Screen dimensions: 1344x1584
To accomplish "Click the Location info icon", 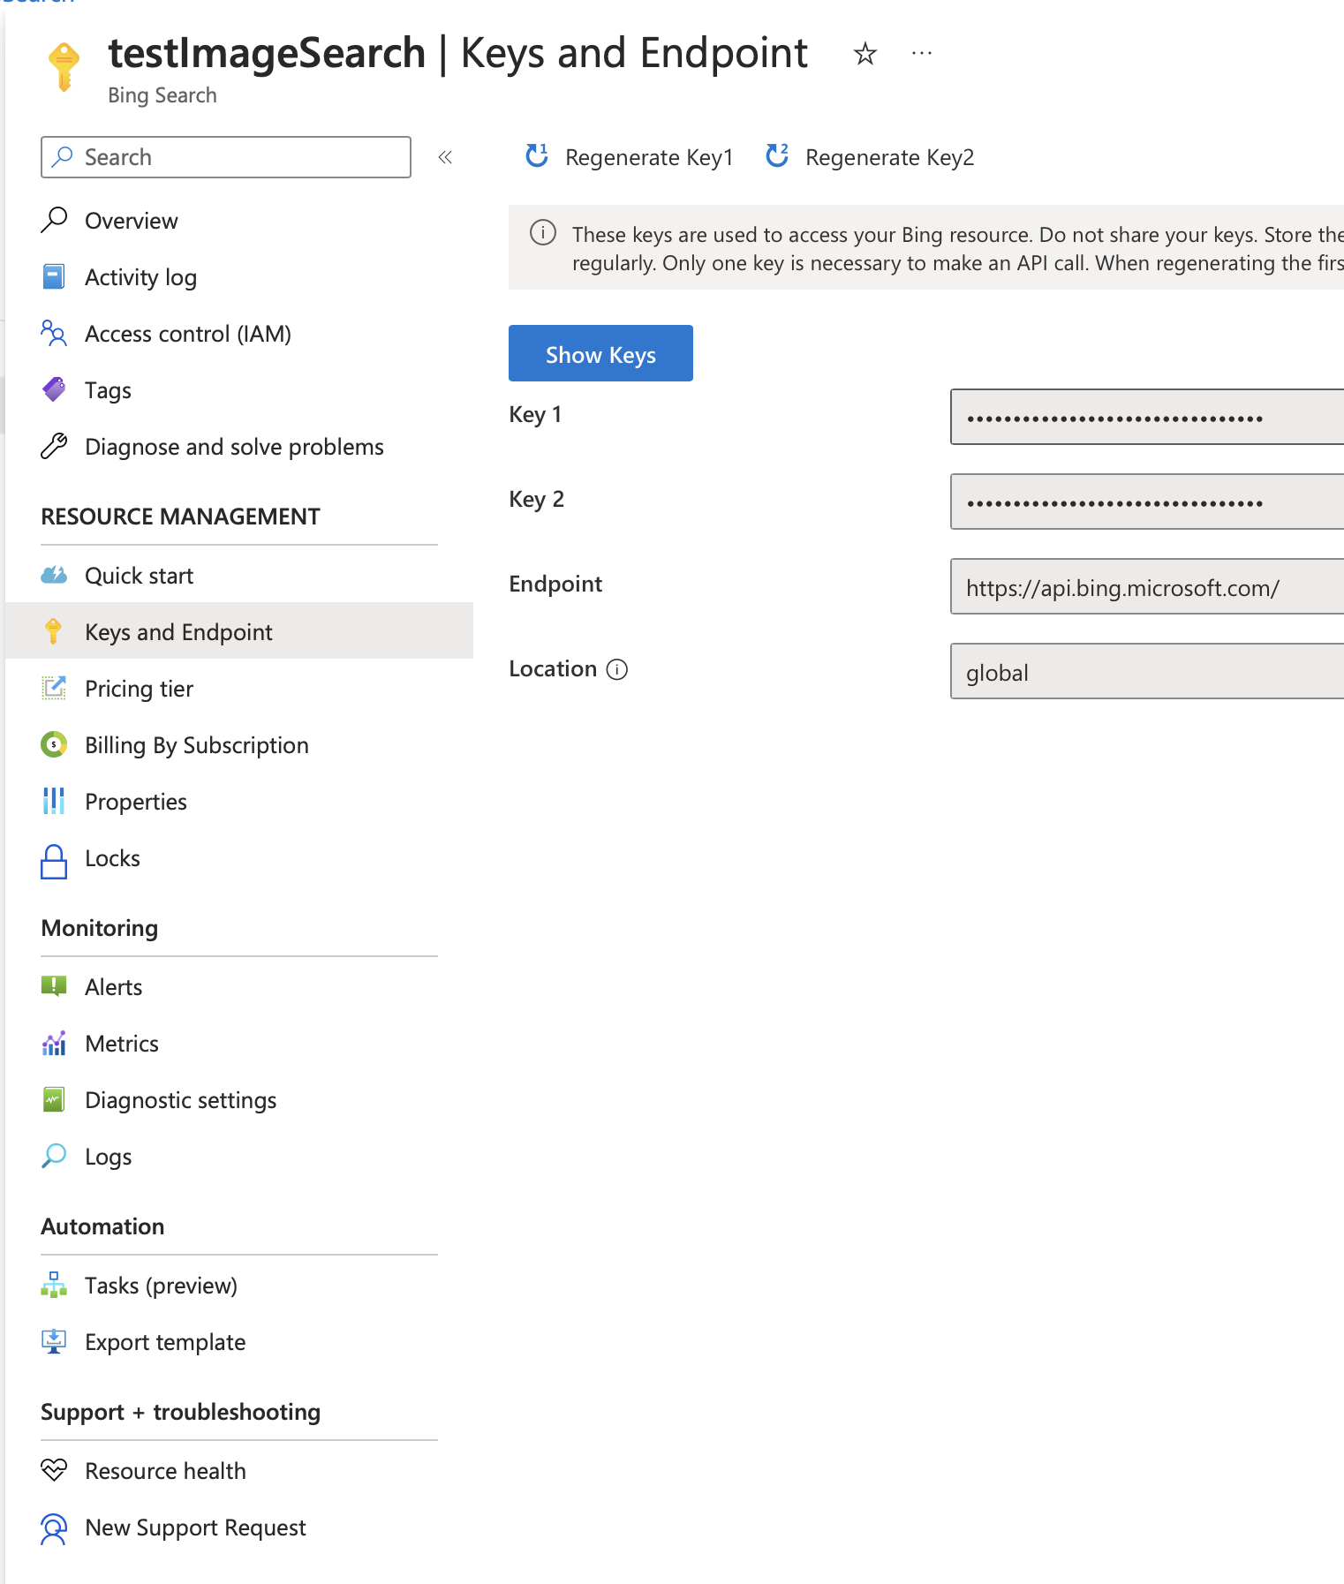I will 617,669.
